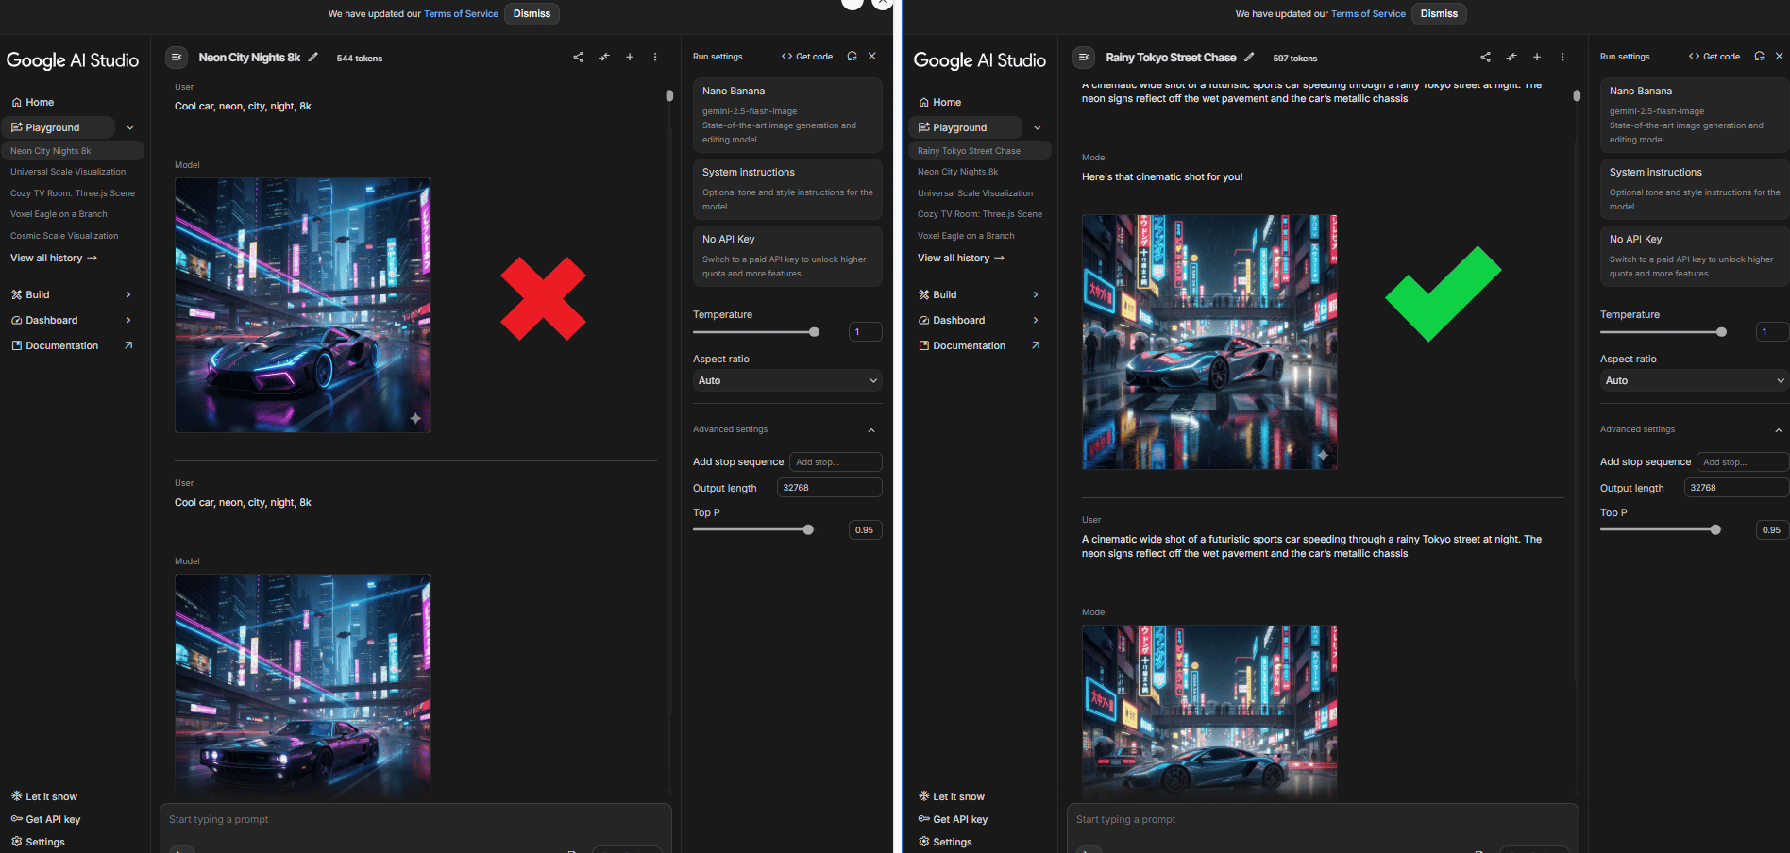The height and width of the screenshot is (853, 1790).
Task: Click Get API key in the right window sidebar
Action: [x=953, y=819]
